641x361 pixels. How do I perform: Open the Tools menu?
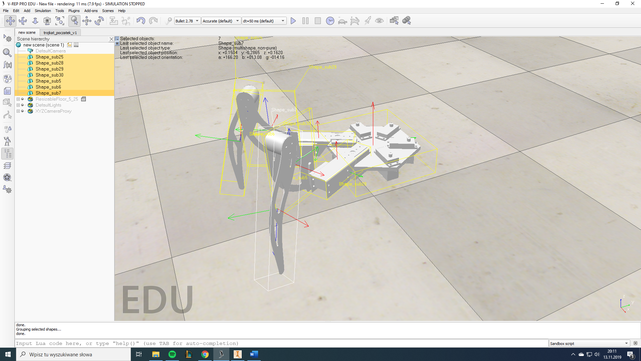(59, 11)
